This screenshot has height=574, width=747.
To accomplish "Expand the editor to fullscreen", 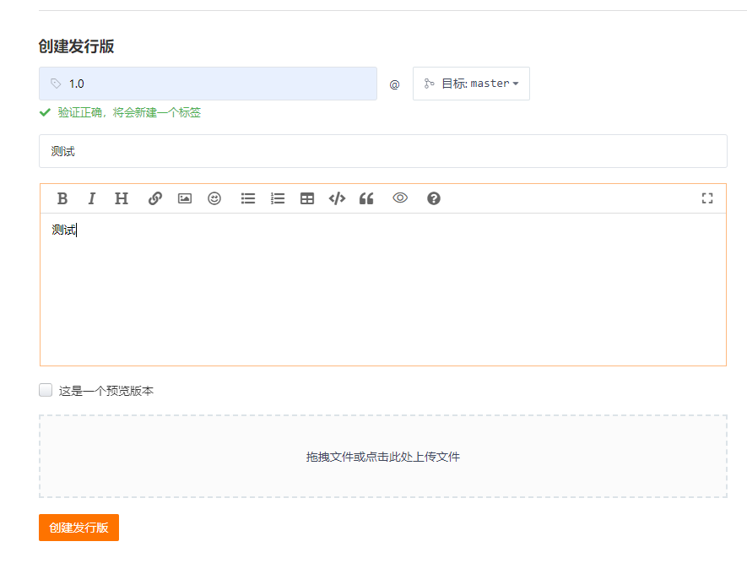I will [x=707, y=198].
